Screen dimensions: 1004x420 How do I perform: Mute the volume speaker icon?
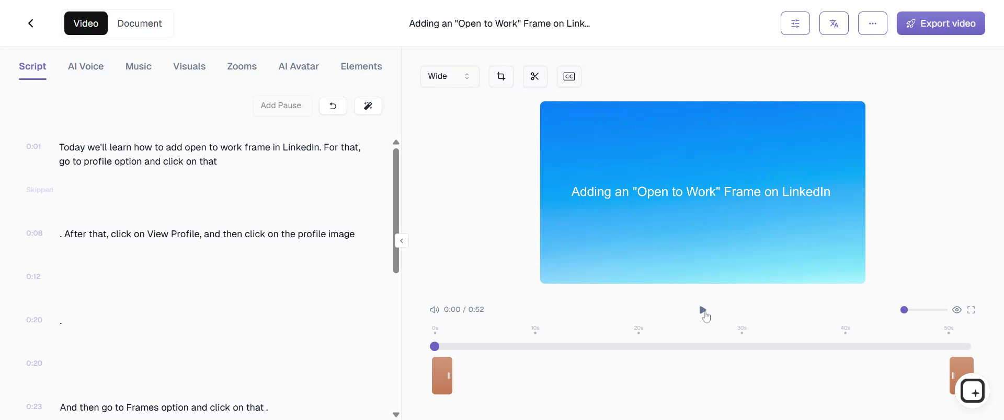coord(434,310)
